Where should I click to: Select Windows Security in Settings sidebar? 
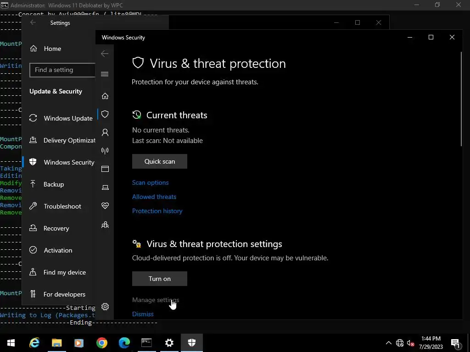(x=62, y=162)
